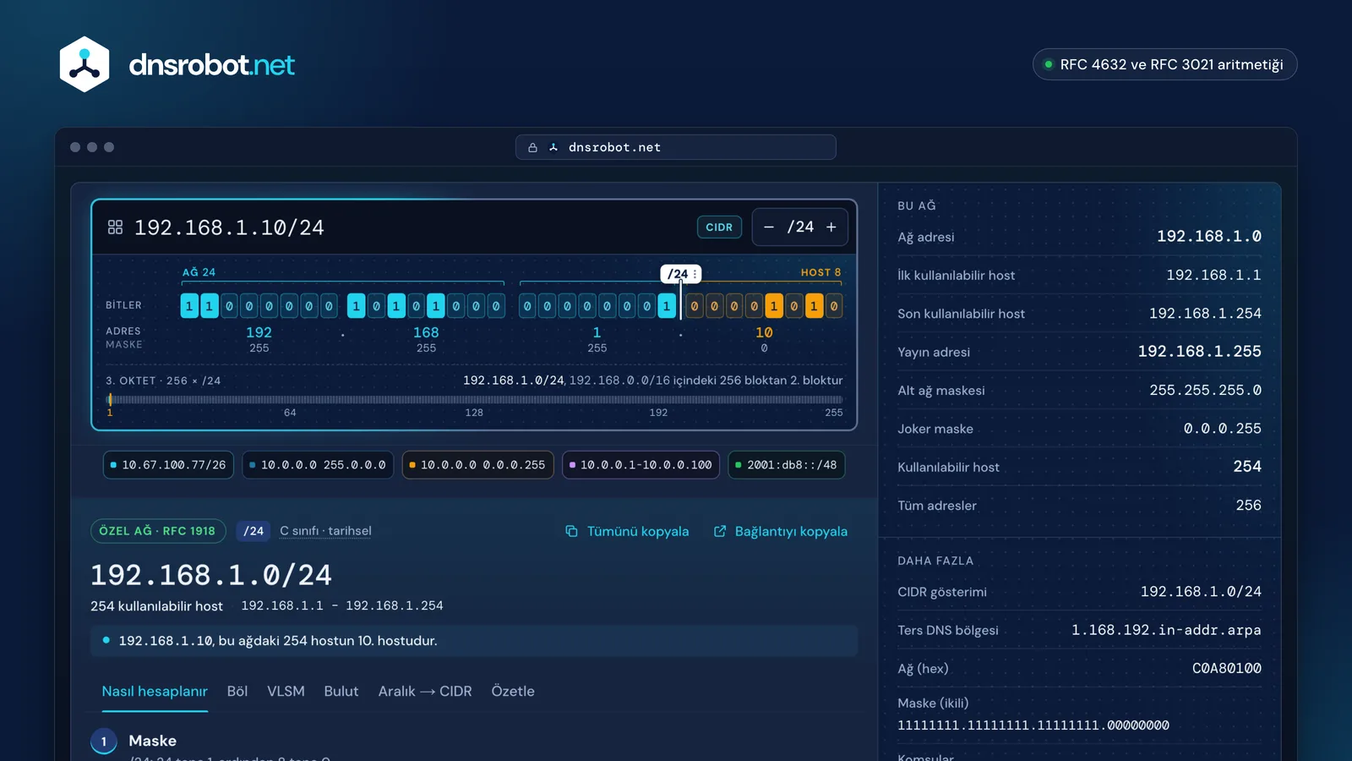Select the example chip 10.0.0.0 255.0.0.0
Image resolution: width=1352 pixels, height=761 pixels.
318,465
